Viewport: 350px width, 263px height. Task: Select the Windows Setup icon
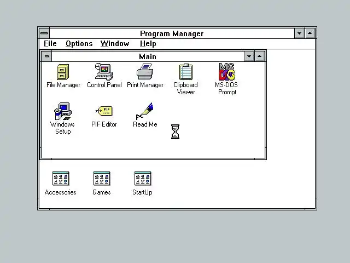pos(63,111)
